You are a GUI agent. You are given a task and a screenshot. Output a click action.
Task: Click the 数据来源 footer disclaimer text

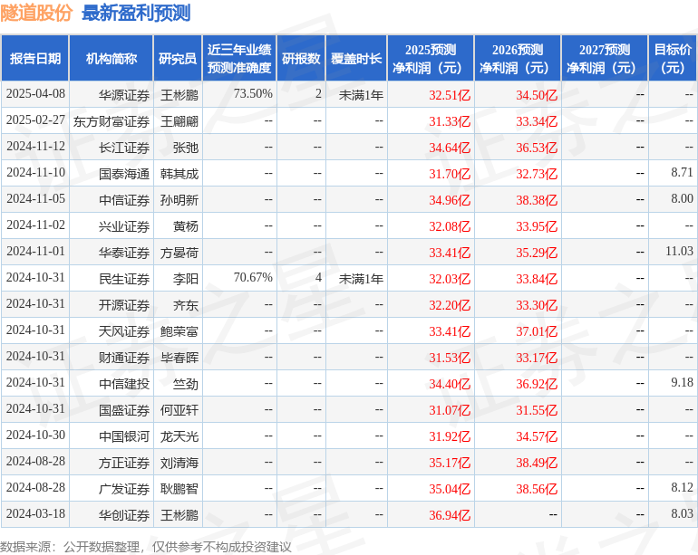pyautogui.click(x=146, y=547)
